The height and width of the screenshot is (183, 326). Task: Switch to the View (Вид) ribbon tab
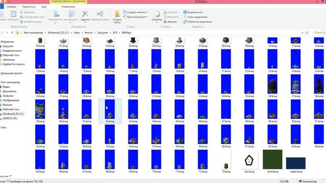coord(44,7)
